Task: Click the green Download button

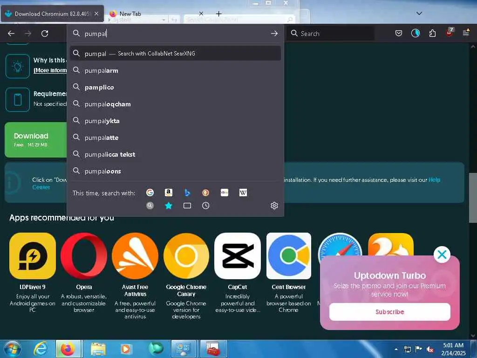Action: 36,140
